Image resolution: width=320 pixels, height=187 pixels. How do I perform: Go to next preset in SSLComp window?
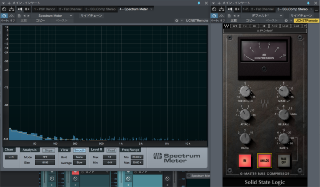(x=238, y=16)
